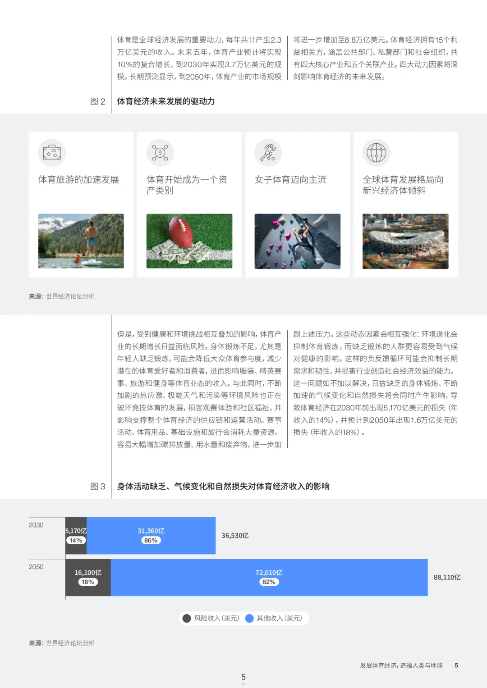Screen dimensions: 487x688
Task: Click the 图 3 figure label
Action: click(x=98, y=487)
